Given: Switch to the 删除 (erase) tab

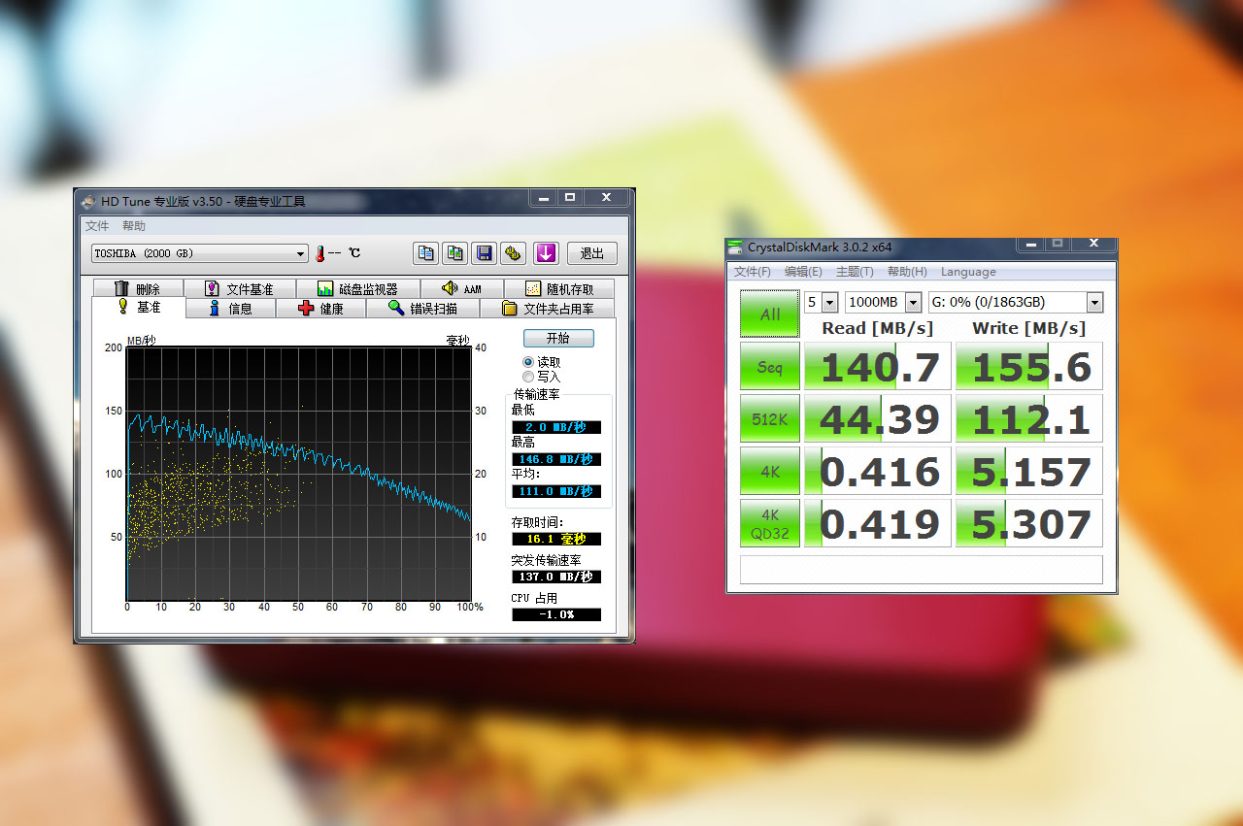Looking at the screenshot, I should point(140,288).
